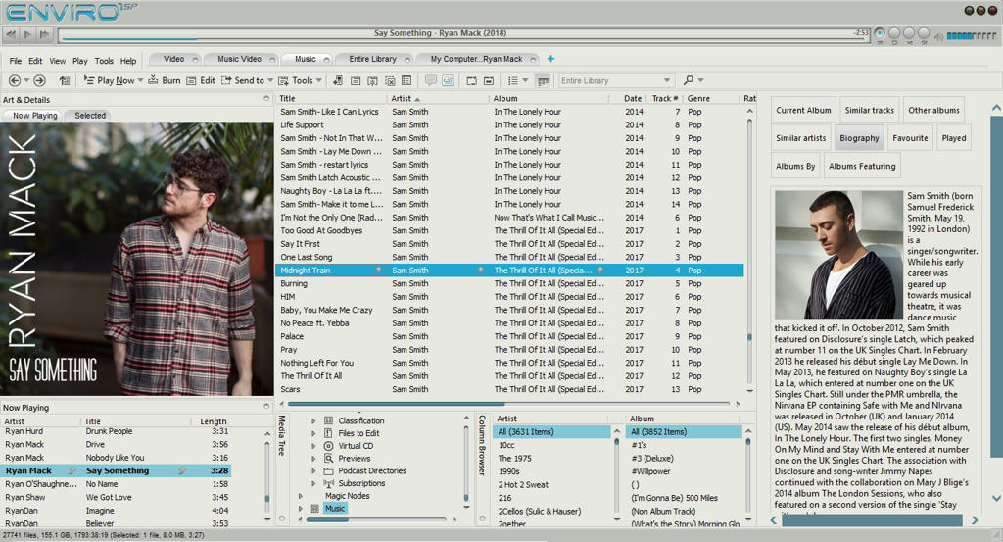Open the Help menu
1003x542 pixels.
(x=128, y=61)
